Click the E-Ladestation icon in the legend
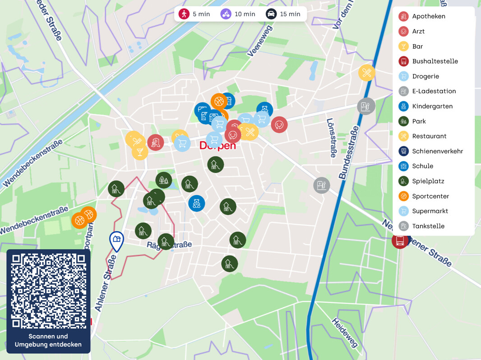Viewport: 481px width, 360px height. tap(403, 91)
